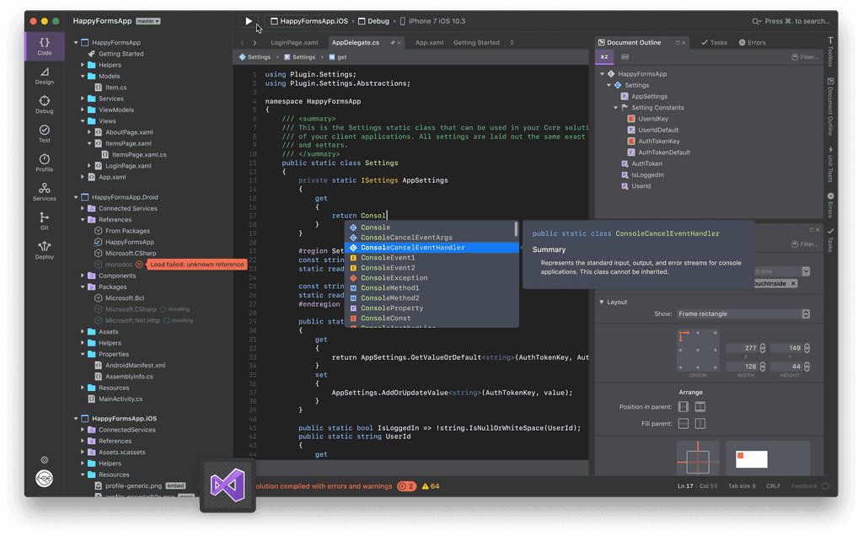
Task: Open the Getting Started tab
Action: [x=476, y=42]
